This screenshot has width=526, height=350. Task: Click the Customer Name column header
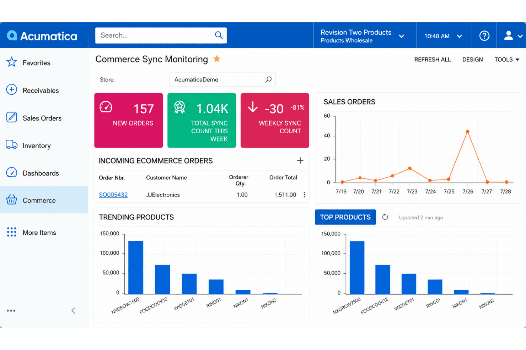tap(166, 178)
